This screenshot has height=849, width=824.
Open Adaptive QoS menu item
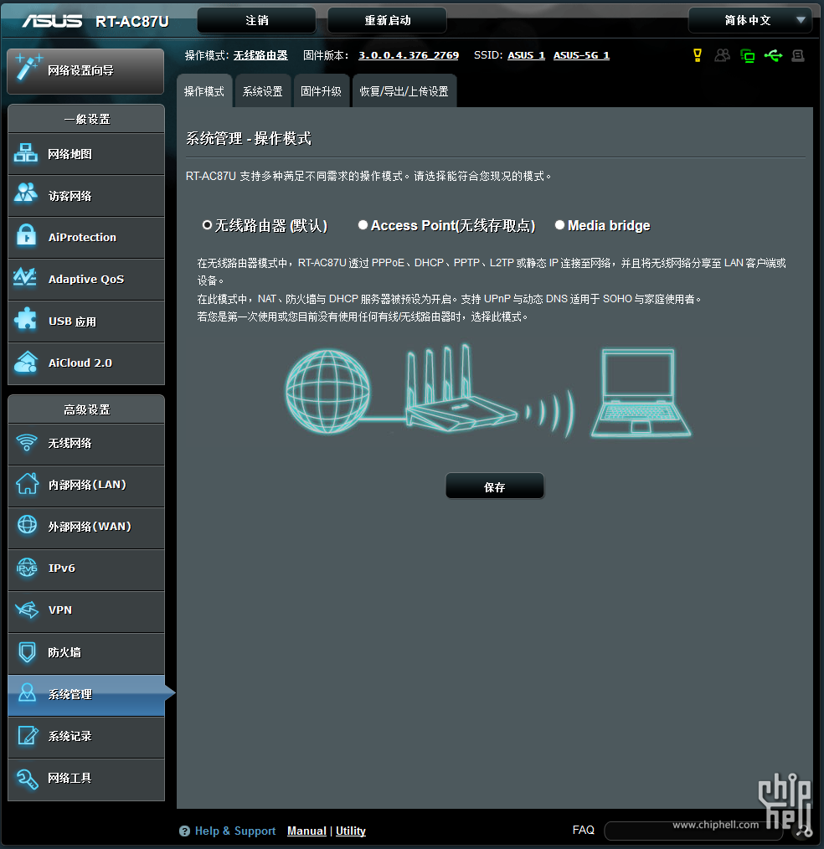tap(86, 279)
